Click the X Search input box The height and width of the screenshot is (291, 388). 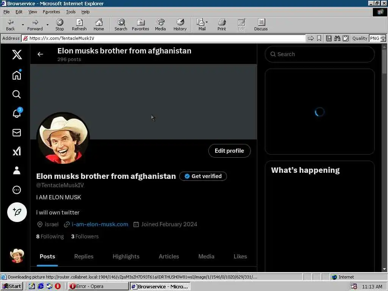[320, 54]
